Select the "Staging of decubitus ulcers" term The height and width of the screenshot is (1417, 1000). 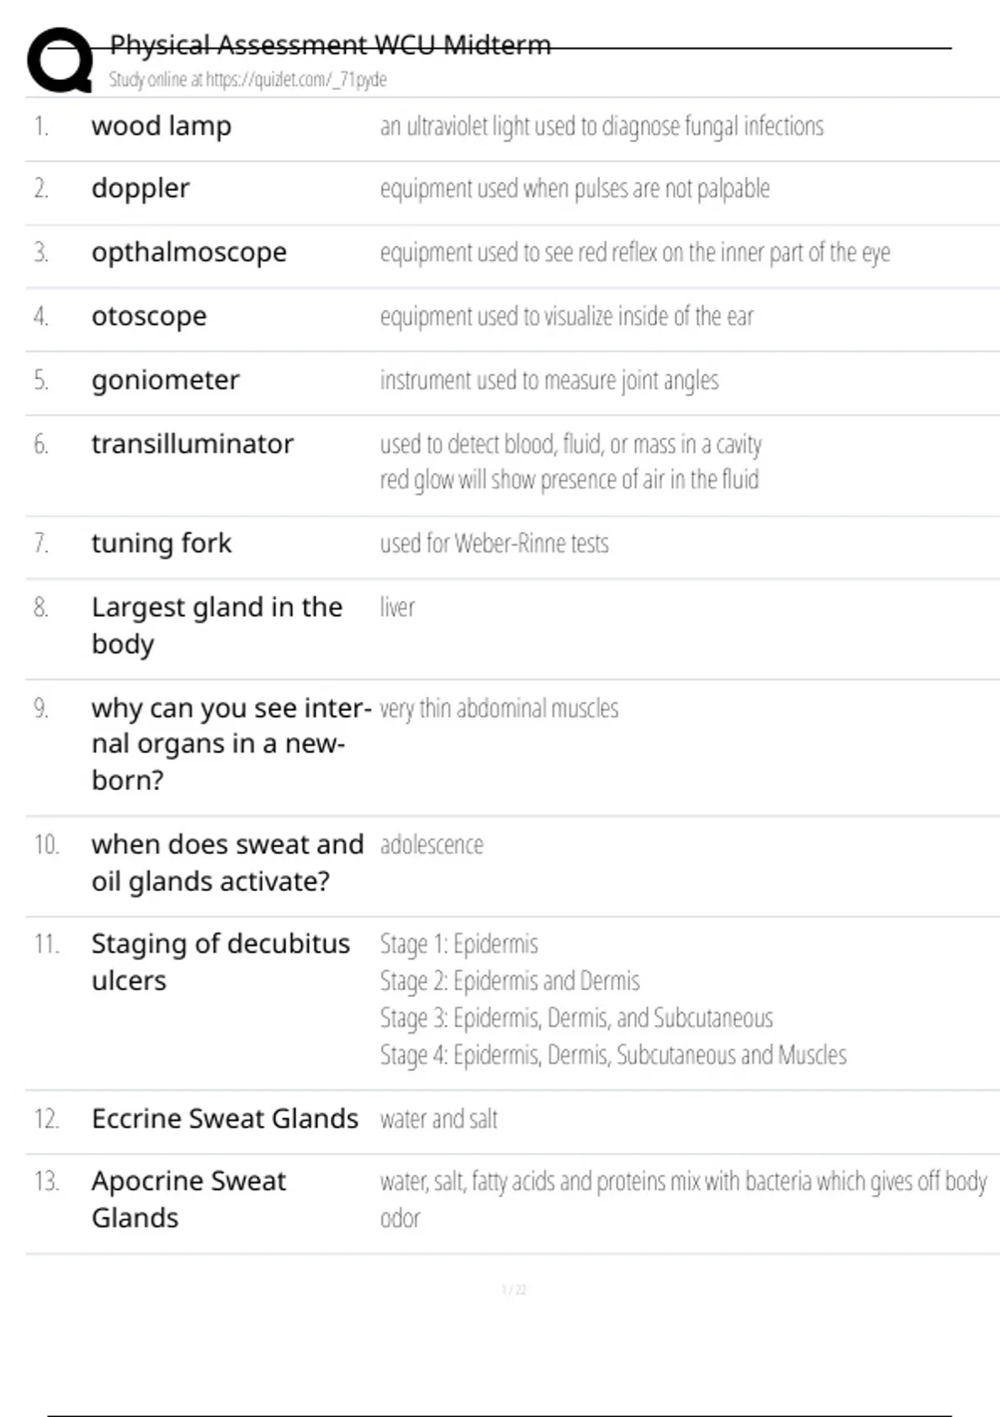pos(220,962)
